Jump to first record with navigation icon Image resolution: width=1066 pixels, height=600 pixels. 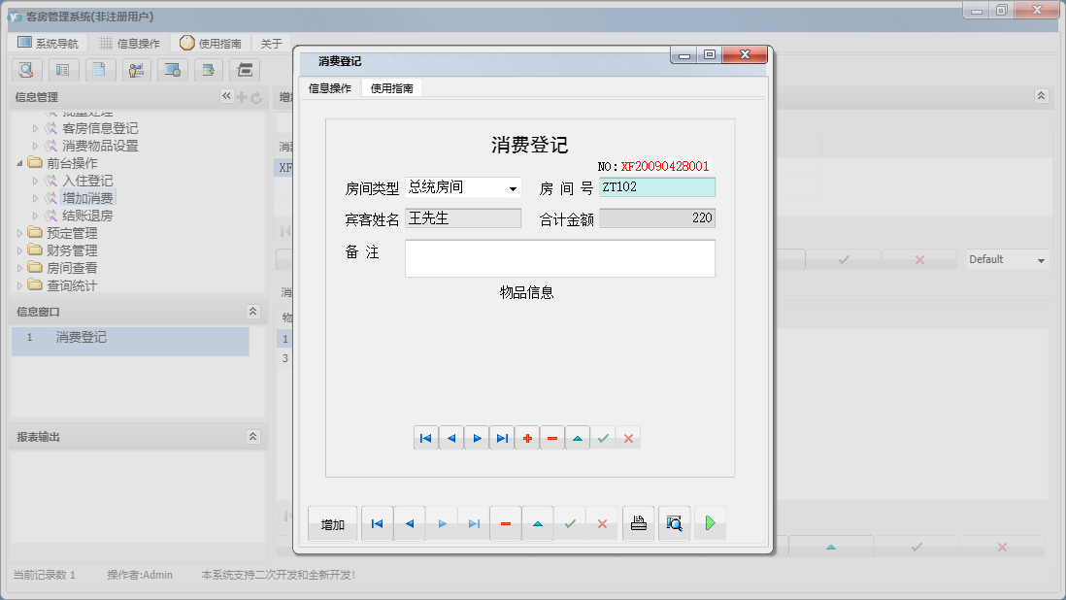[425, 437]
